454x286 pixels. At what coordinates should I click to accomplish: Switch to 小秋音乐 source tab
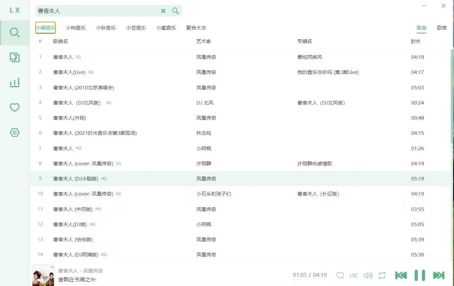coord(106,28)
